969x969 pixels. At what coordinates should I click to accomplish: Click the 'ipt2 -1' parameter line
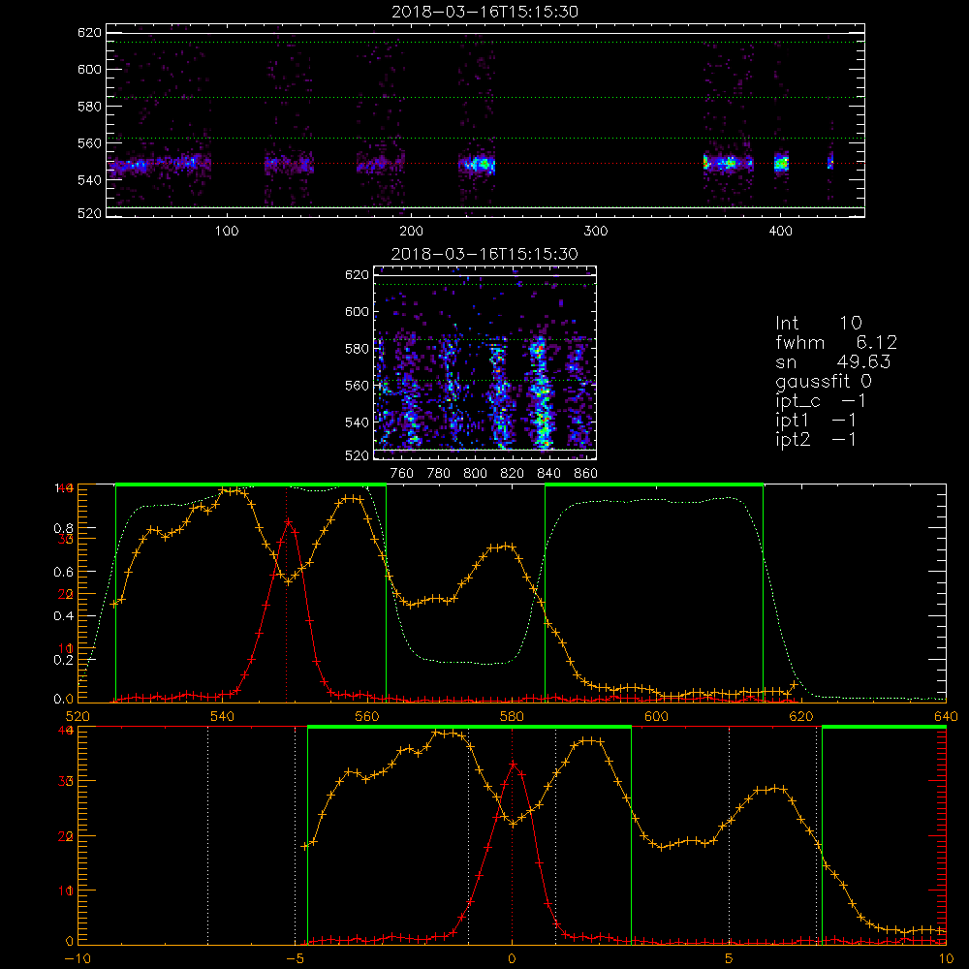coord(816,439)
